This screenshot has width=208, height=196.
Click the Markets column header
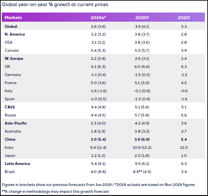click(14, 17)
